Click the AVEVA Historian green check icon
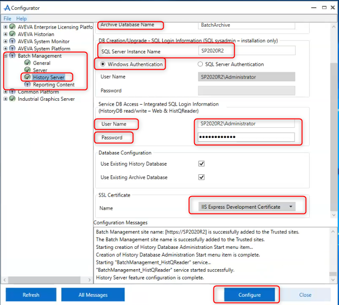 pos(13,34)
